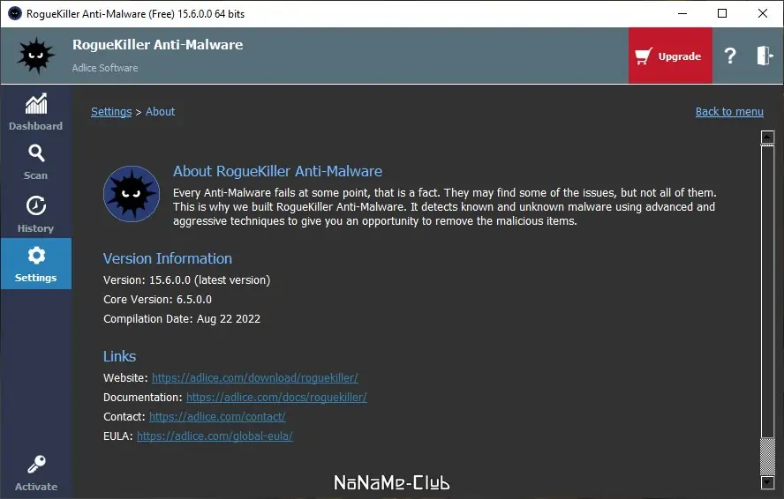
Task: Maximize the RogueKiller window
Action: [722, 13]
